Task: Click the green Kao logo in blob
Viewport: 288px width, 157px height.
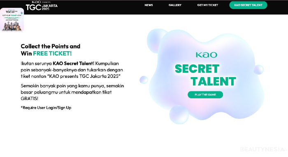Action: pos(207,55)
